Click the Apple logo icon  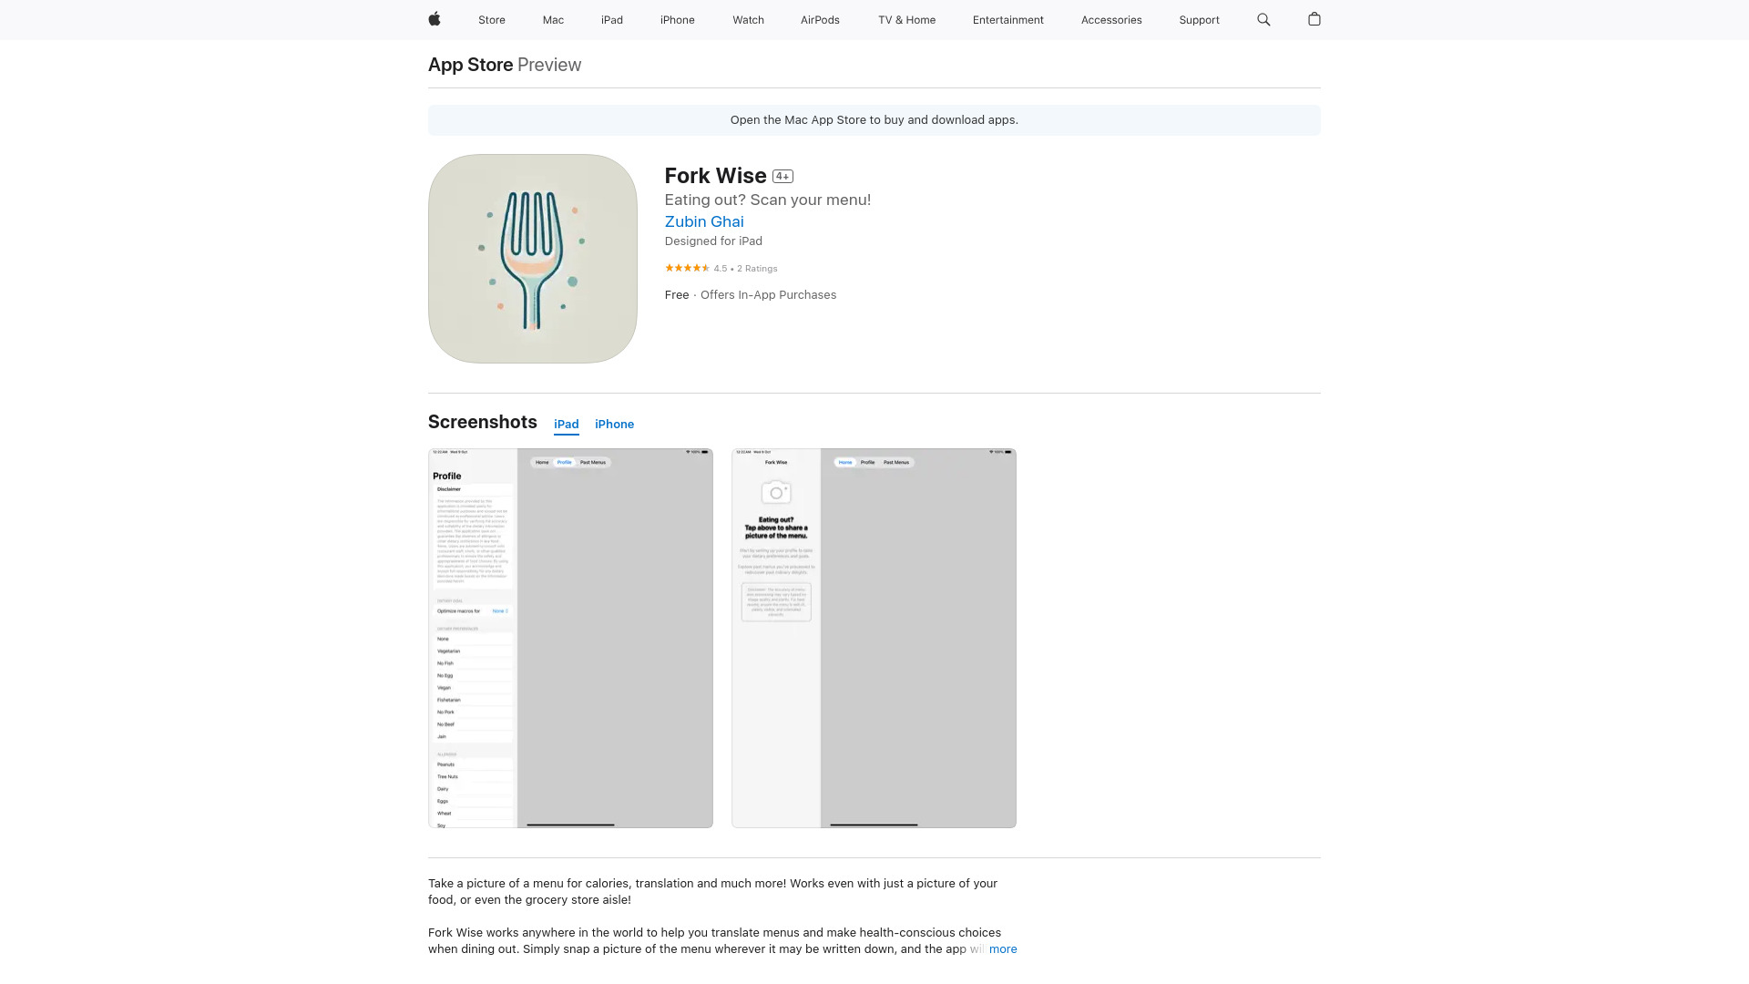click(435, 19)
